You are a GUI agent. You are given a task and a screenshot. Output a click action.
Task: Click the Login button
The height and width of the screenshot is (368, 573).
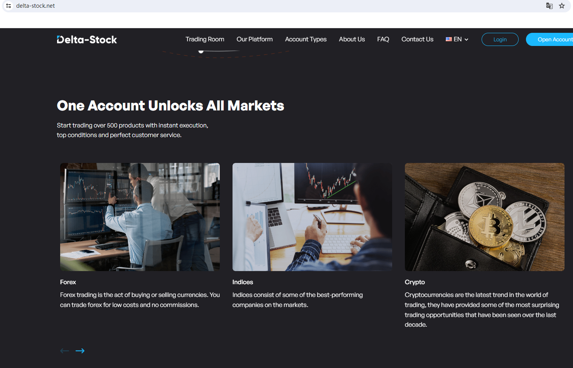coord(500,39)
